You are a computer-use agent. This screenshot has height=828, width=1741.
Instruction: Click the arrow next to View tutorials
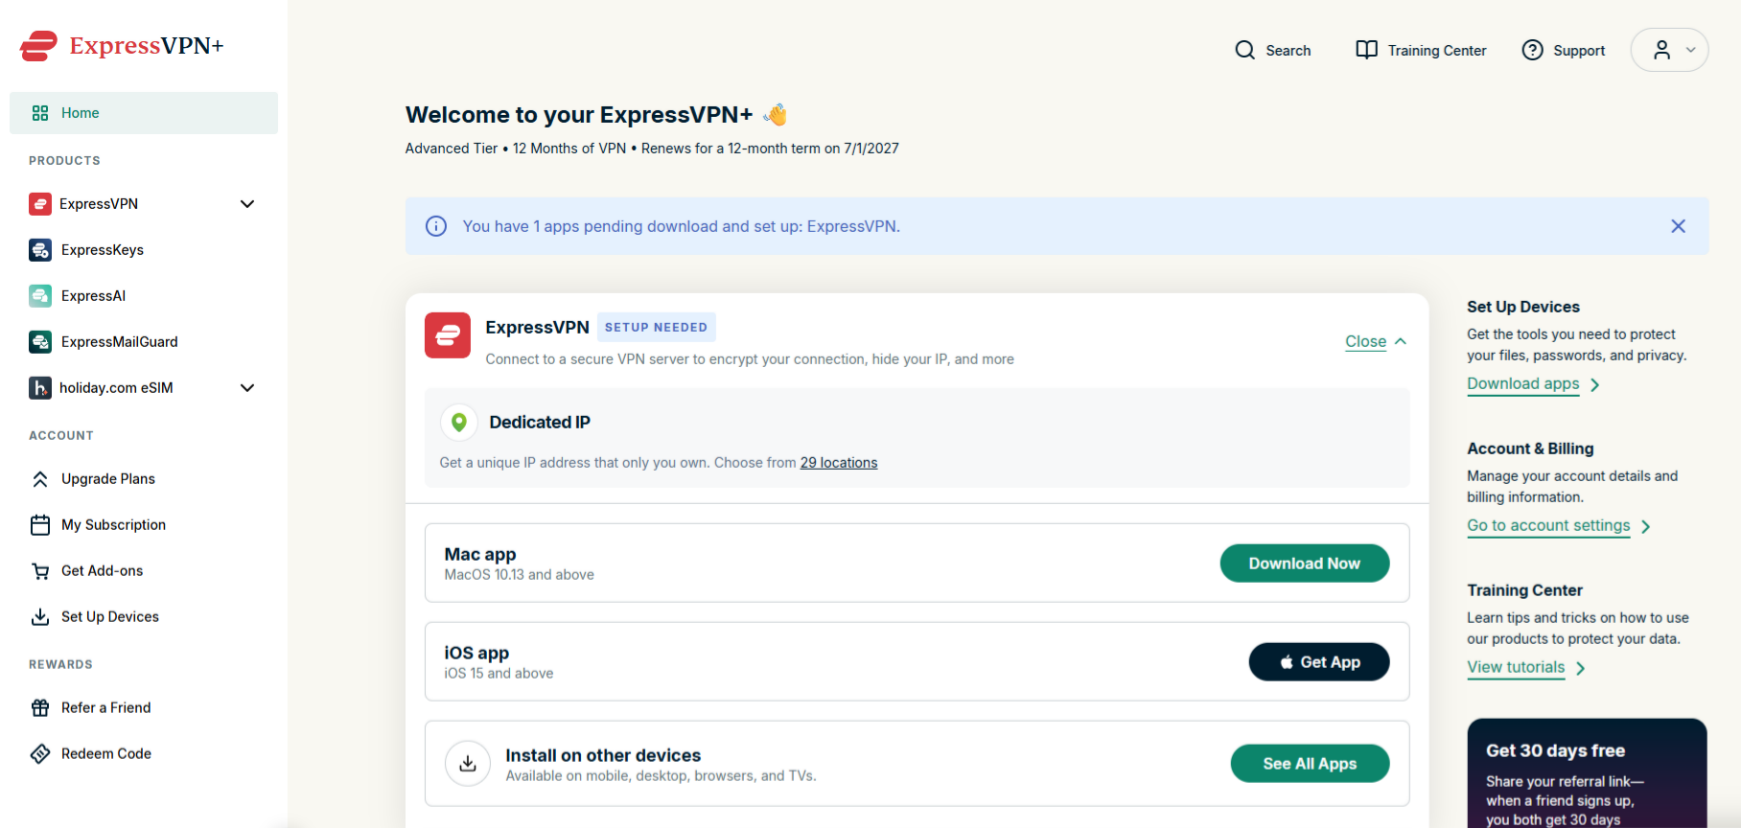pos(1581,669)
